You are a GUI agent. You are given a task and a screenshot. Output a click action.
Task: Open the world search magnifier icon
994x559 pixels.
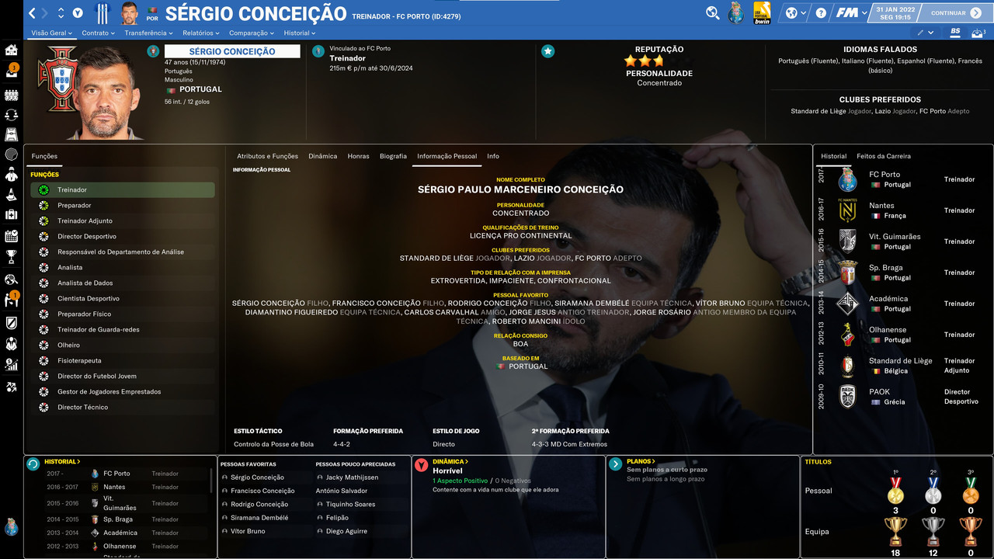coord(712,12)
